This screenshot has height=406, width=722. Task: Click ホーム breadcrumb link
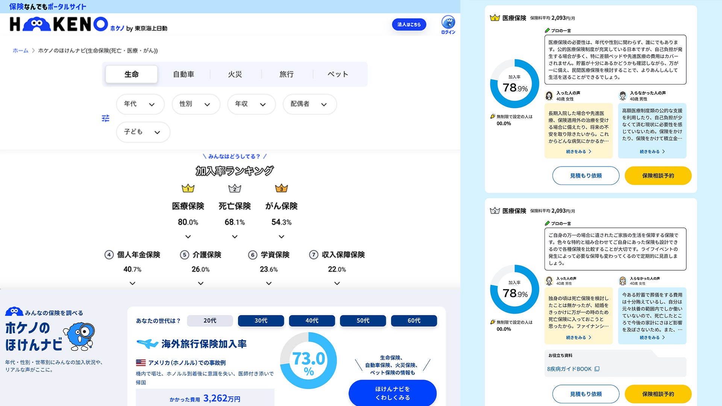click(x=20, y=50)
